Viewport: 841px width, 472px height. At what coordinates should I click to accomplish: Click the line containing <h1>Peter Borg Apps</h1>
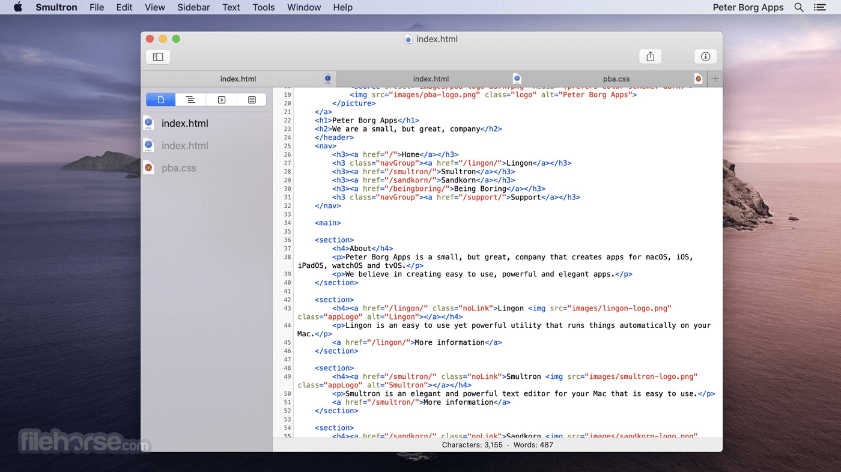pyautogui.click(x=367, y=120)
